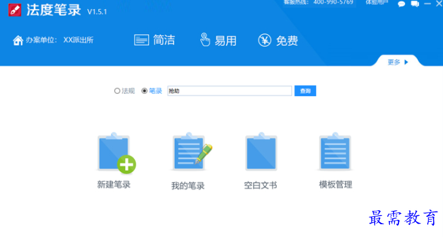Screen dimensions: 443x237
Task: Select the 笔录 radio button
Action: coord(144,91)
